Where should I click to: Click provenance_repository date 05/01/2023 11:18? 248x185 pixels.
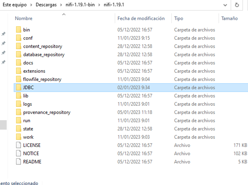pos(135,112)
